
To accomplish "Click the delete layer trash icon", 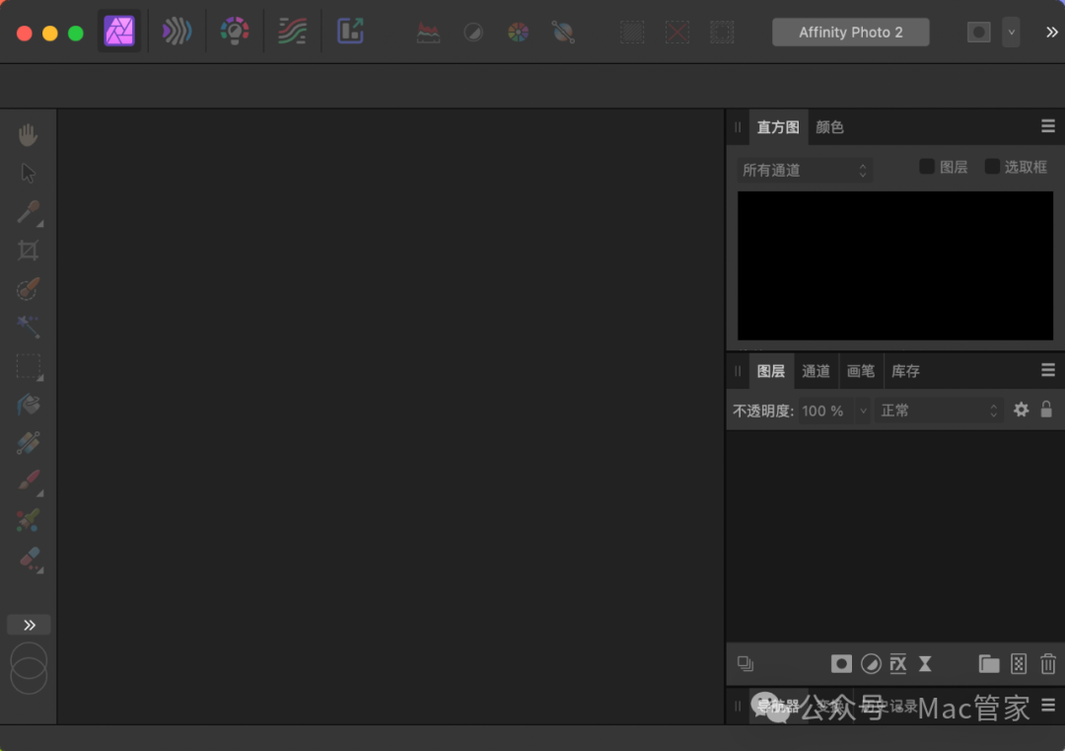I will pyautogui.click(x=1048, y=664).
